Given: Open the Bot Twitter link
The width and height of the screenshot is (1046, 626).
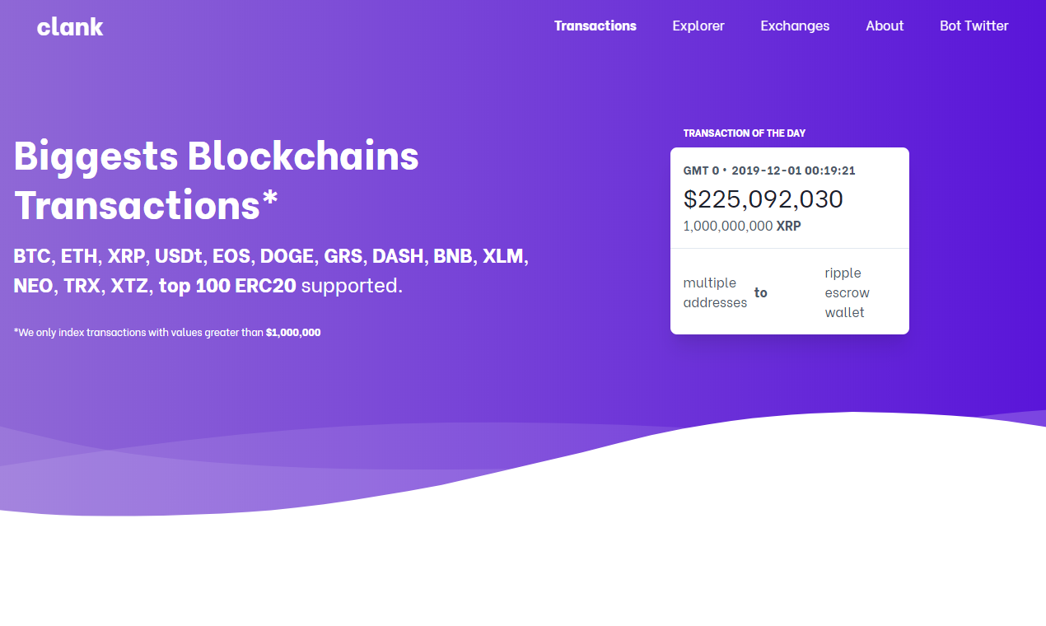Looking at the screenshot, I should [x=974, y=26].
